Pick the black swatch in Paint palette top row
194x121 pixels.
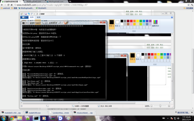pos(122,21)
